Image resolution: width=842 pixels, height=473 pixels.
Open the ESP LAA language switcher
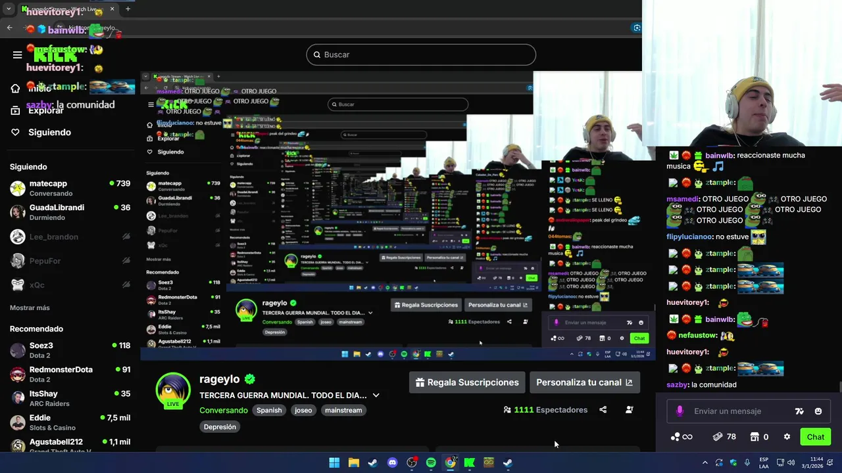click(764, 462)
